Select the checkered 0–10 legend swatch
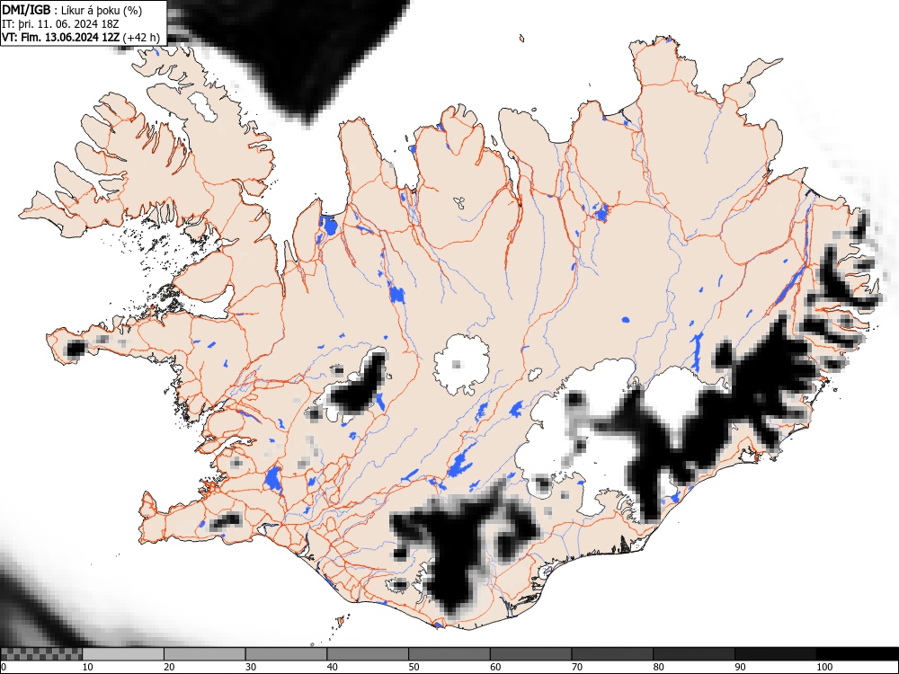The height and width of the screenshot is (674, 899). pyautogui.click(x=41, y=654)
